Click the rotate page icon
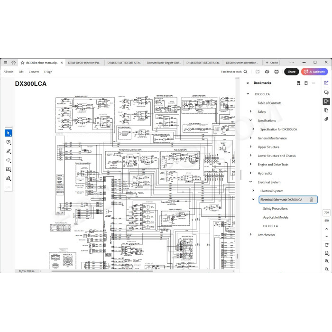Viewport: 332px width, 332px height. 326,245
